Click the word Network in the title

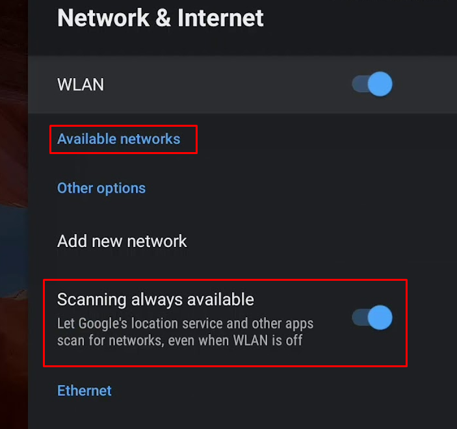click(x=103, y=18)
